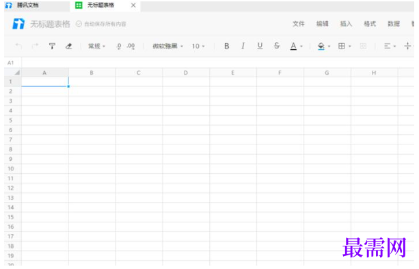Screen dimensions: 419x269
Task: Open fill color dropdown arrow
Action: pos(329,47)
